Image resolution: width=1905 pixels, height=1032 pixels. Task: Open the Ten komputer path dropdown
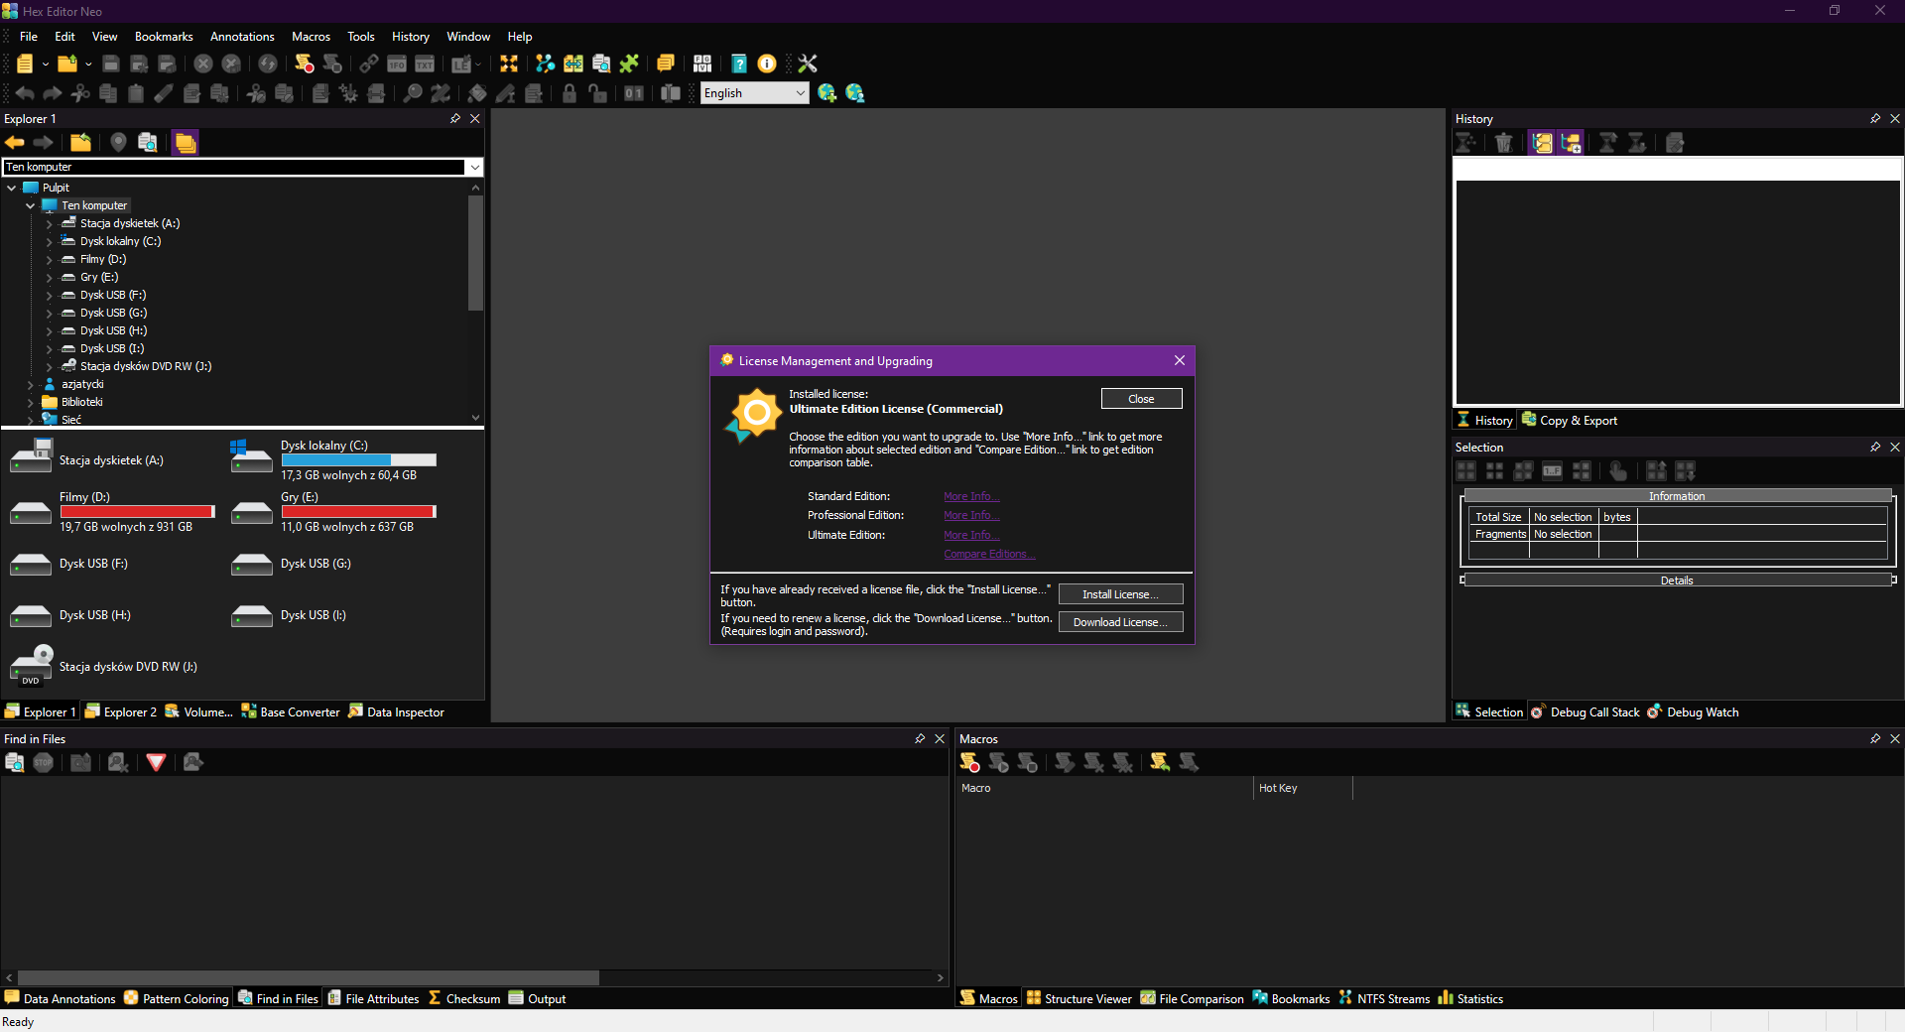(x=474, y=167)
